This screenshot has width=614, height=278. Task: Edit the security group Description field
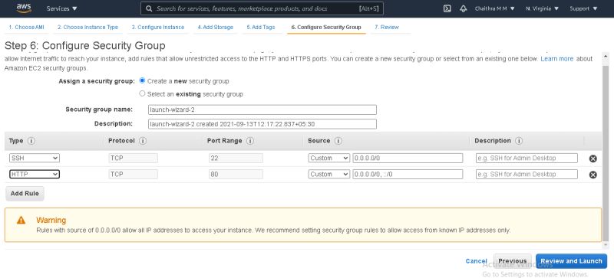(262, 124)
